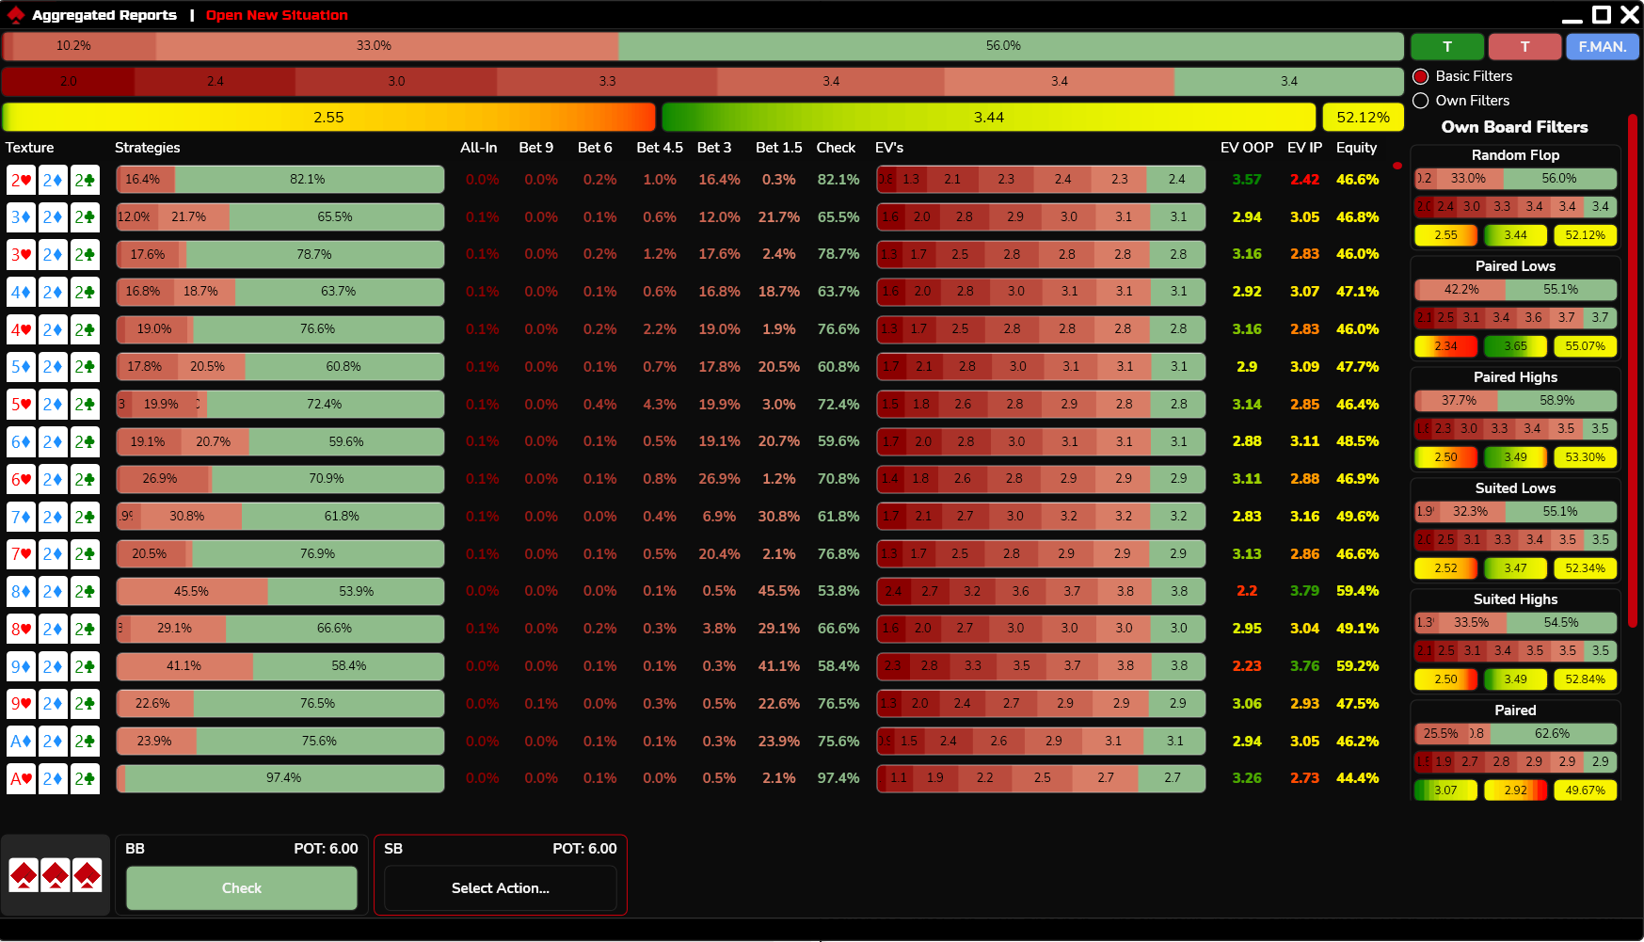Click the 3.44 green-yellow EV bar
Image resolution: width=1644 pixels, height=942 pixels.
click(x=989, y=118)
